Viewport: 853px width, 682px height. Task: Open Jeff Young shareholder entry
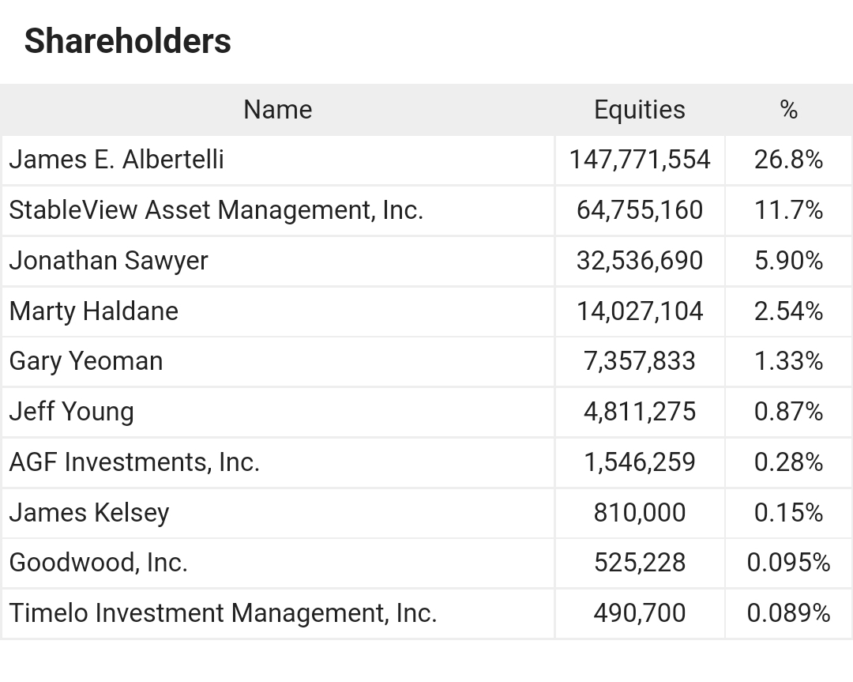(x=72, y=412)
